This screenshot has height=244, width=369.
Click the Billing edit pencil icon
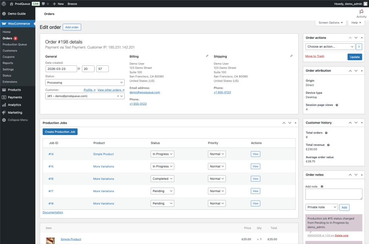point(207,56)
